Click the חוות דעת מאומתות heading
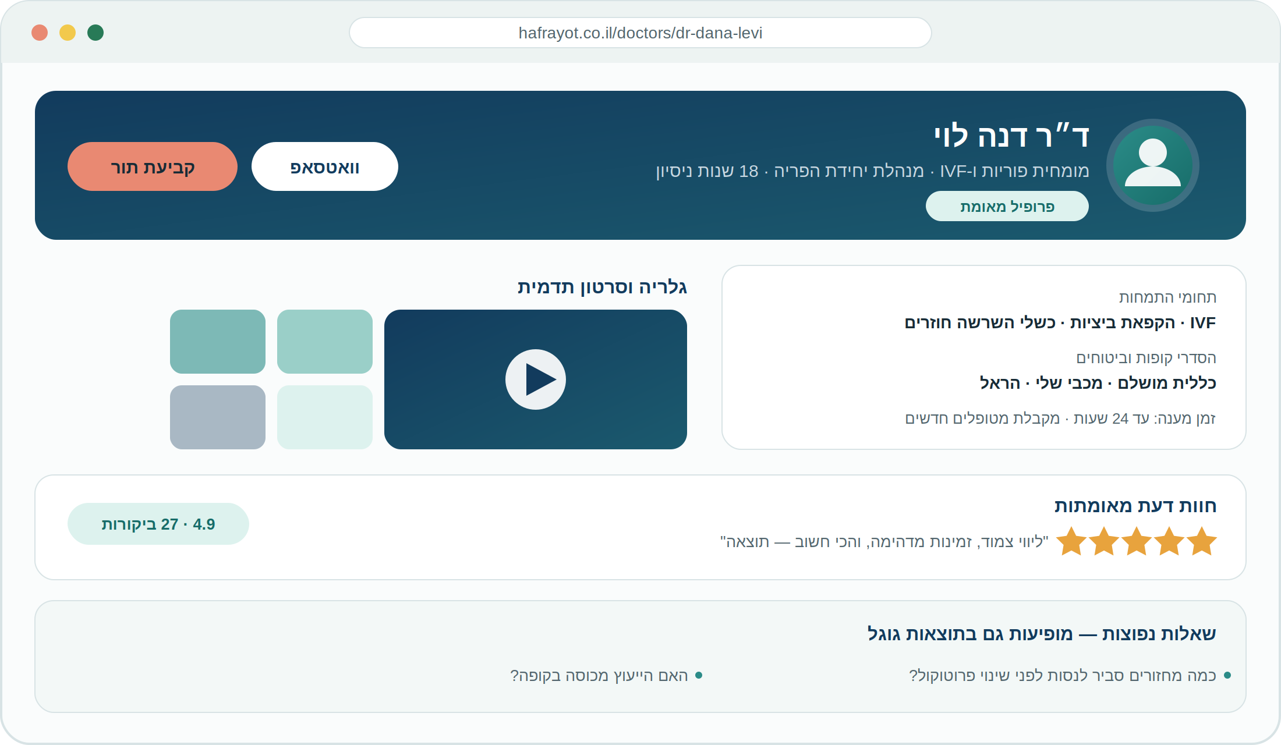Image resolution: width=1281 pixels, height=745 pixels. (1135, 506)
